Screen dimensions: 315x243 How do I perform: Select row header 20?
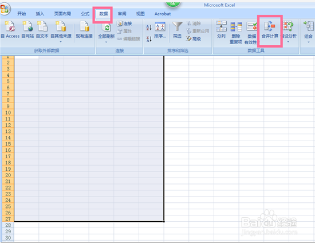tap(8, 175)
